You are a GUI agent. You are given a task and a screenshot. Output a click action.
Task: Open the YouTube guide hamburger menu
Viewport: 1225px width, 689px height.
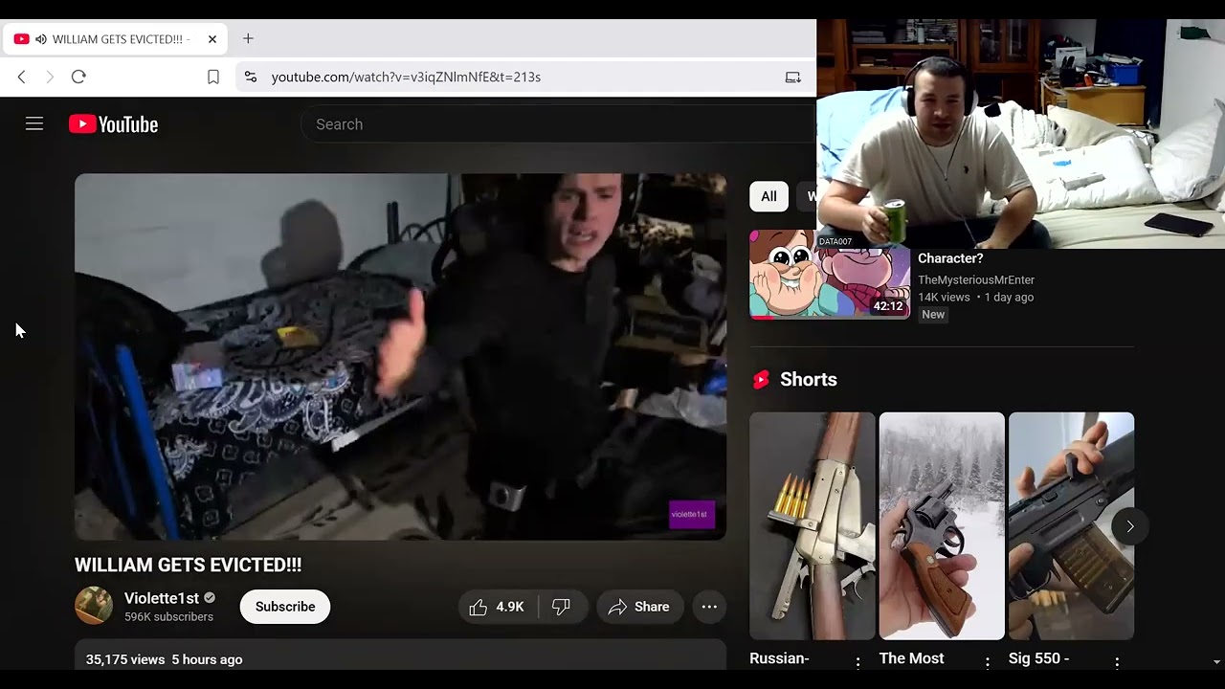34,124
